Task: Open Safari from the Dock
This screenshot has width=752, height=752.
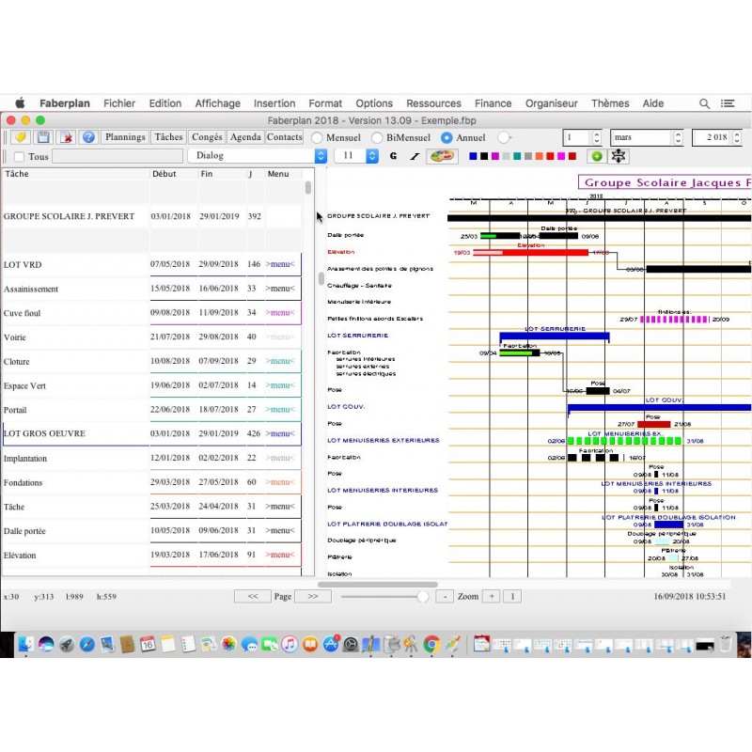Action: point(86,644)
